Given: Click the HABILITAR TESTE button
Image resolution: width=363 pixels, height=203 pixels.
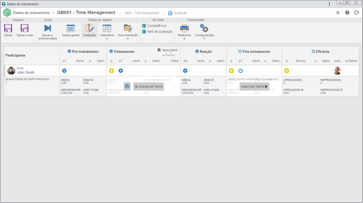Looking at the screenshot, I should (254, 86).
